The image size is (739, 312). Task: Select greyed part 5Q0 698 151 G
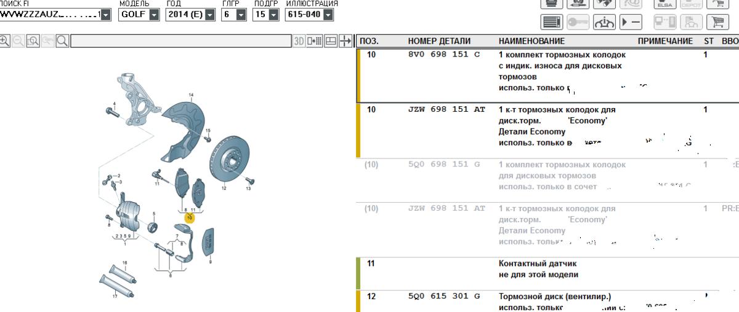pos(443,165)
